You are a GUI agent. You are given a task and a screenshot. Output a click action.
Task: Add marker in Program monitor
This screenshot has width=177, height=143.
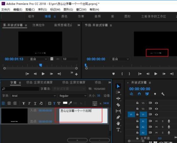(114, 74)
